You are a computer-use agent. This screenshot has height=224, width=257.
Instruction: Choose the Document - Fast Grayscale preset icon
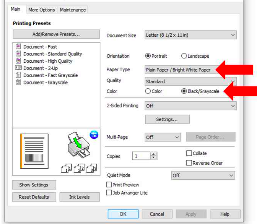pos(18,75)
